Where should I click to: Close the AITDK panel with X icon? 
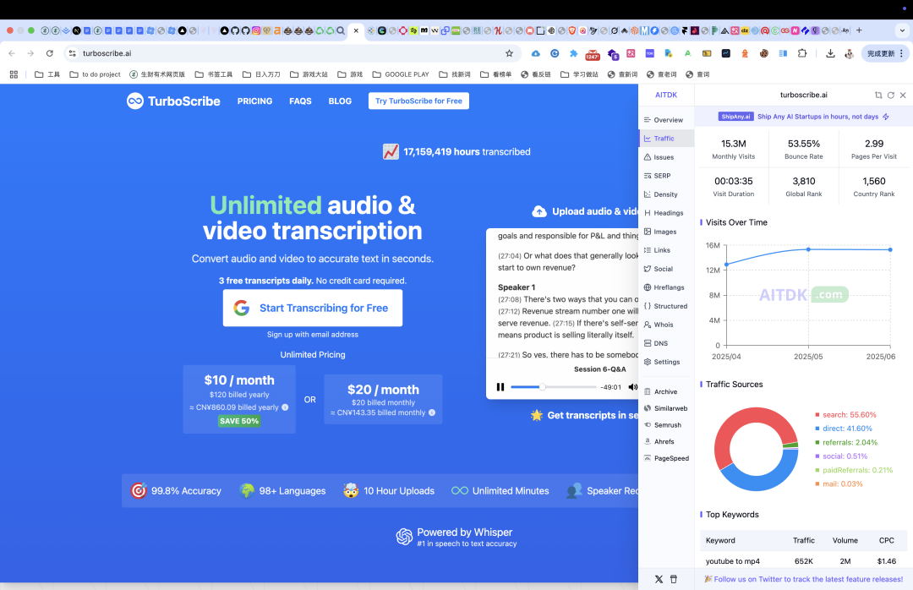[x=903, y=95]
